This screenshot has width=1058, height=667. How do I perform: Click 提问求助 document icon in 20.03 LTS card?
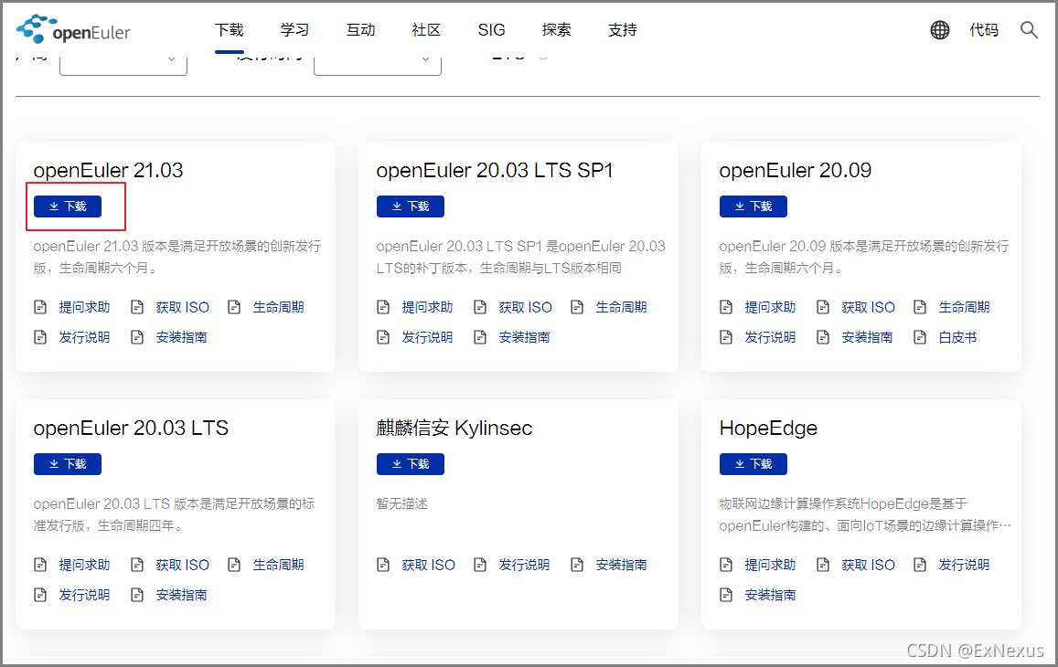point(40,566)
